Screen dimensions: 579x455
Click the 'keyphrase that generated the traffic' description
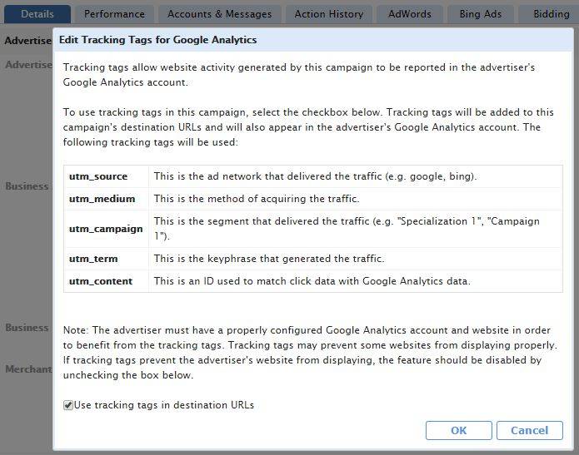[269, 259]
